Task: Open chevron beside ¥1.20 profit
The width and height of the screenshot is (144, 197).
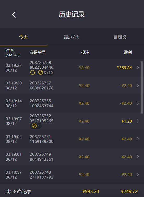Action: point(138,121)
